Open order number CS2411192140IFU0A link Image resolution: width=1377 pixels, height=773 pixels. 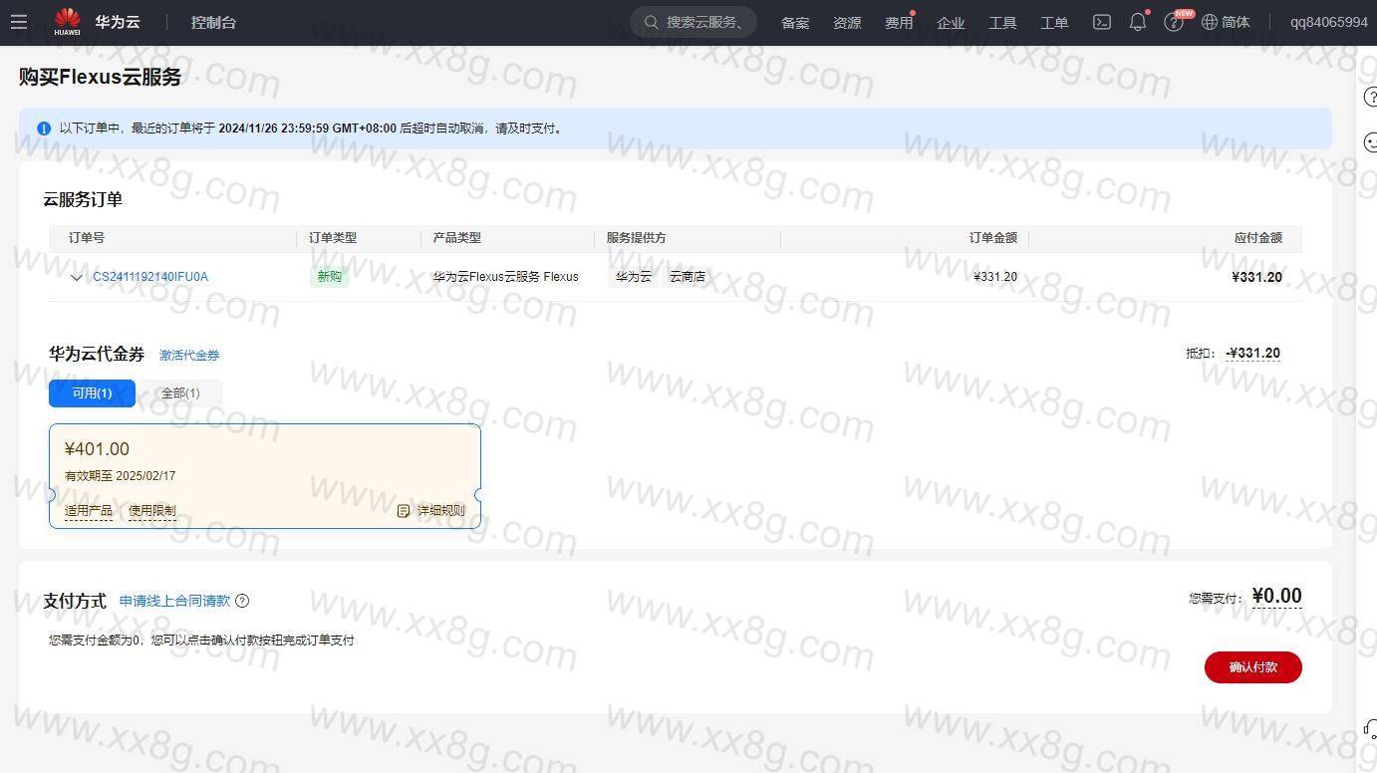[x=150, y=277]
